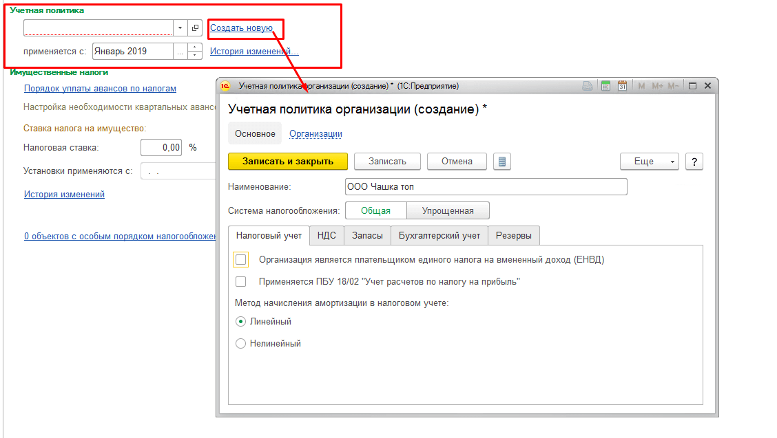Click the print document icon in the title bar
The image size is (777, 438).
(587, 86)
